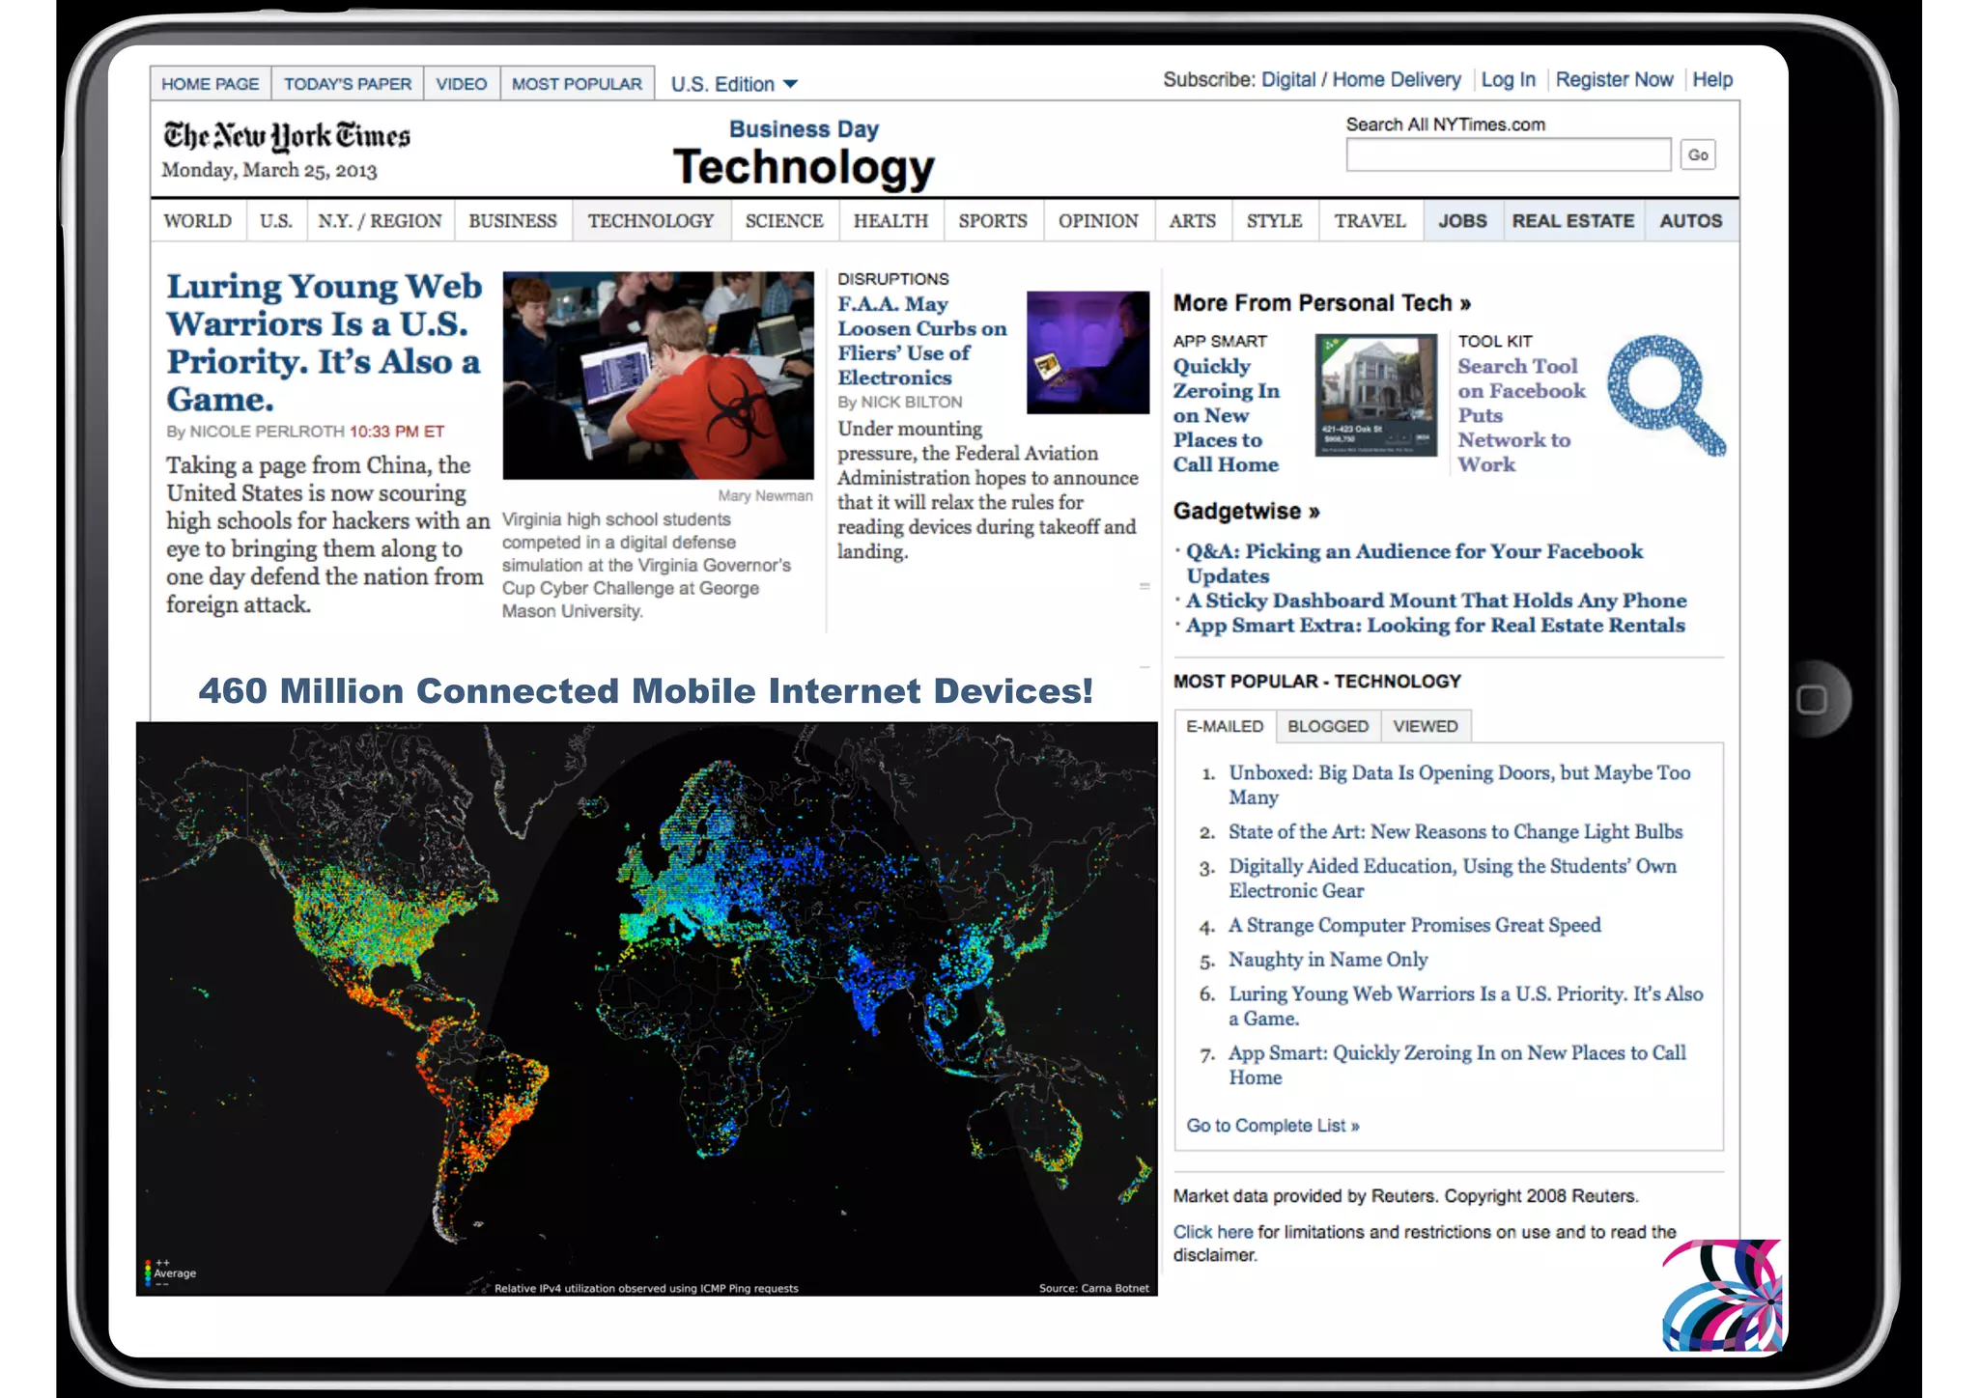Open the TRAVEL section
The width and height of the screenshot is (1978, 1398).
(1370, 221)
